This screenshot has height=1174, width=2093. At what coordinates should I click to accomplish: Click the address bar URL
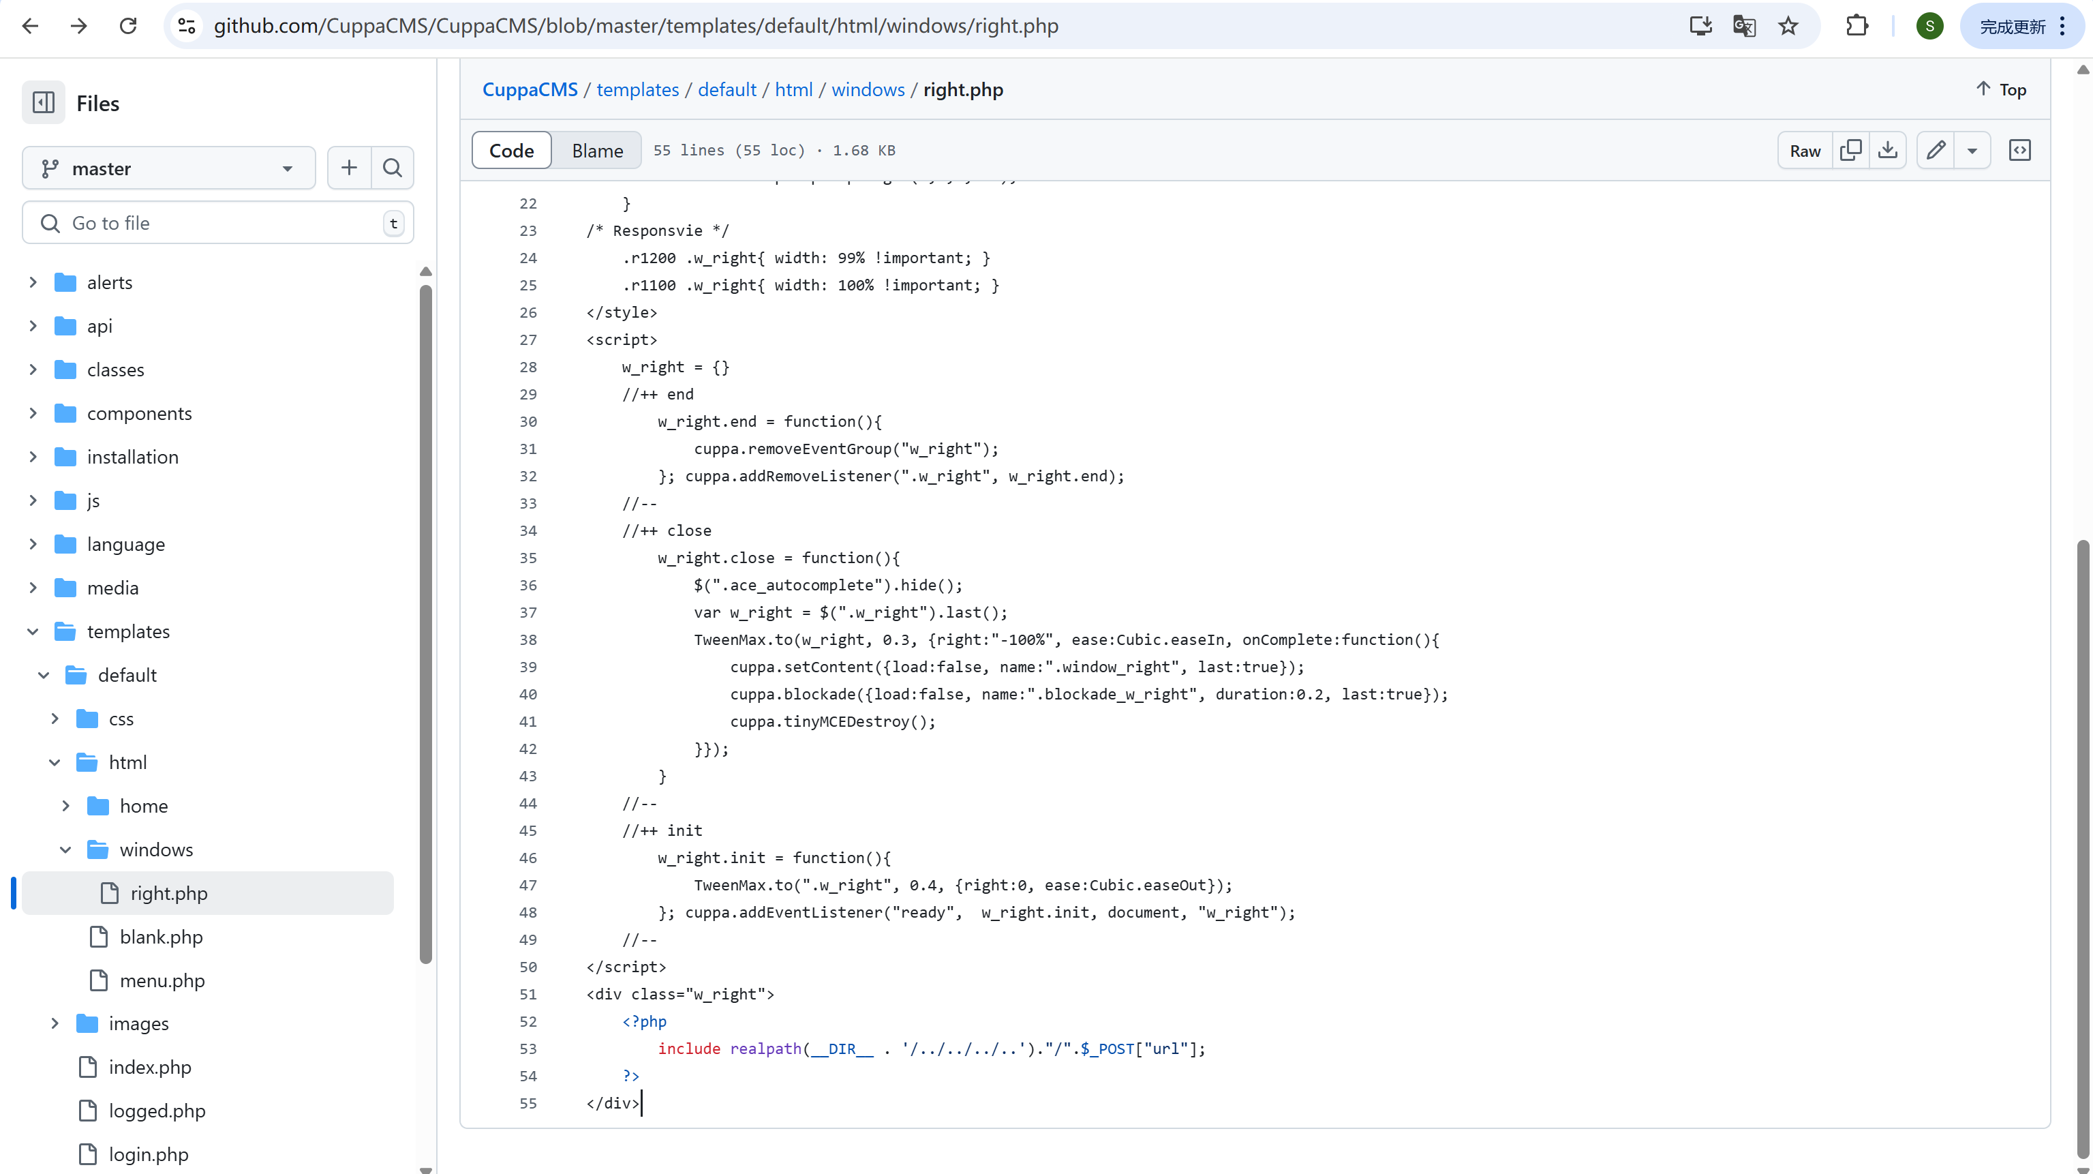[635, 26]
